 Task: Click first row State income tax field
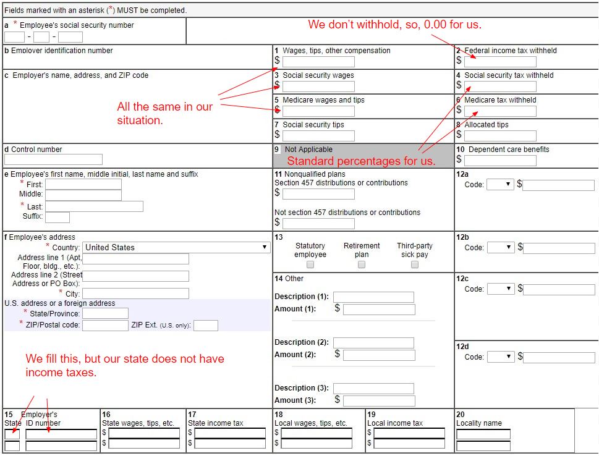click(230, 433)
